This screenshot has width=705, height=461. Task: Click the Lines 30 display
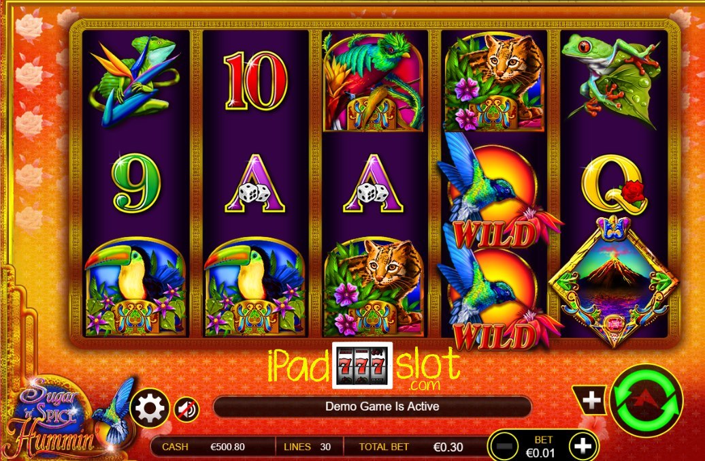coord(307,447)
